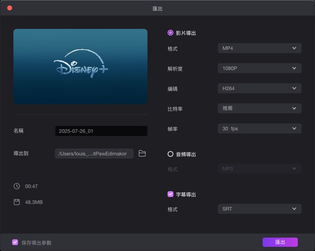Select the 影片導出 radio button
315x251 pixels.
click(170, 33)
